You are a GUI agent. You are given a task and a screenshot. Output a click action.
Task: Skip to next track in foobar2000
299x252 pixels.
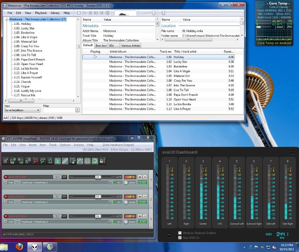point(101,13)
